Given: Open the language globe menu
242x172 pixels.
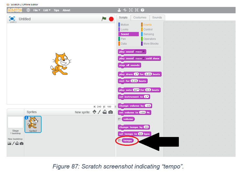Looking at the screenshot, I should pos(28,10).
